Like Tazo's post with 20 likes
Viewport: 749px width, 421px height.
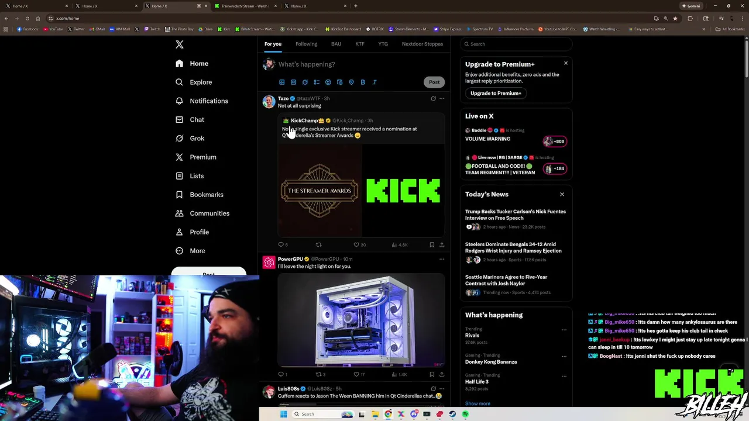[x=359, y=245]
